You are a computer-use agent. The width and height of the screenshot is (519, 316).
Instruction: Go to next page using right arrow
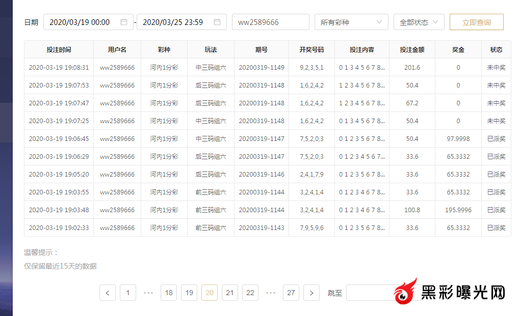[312, 293]
